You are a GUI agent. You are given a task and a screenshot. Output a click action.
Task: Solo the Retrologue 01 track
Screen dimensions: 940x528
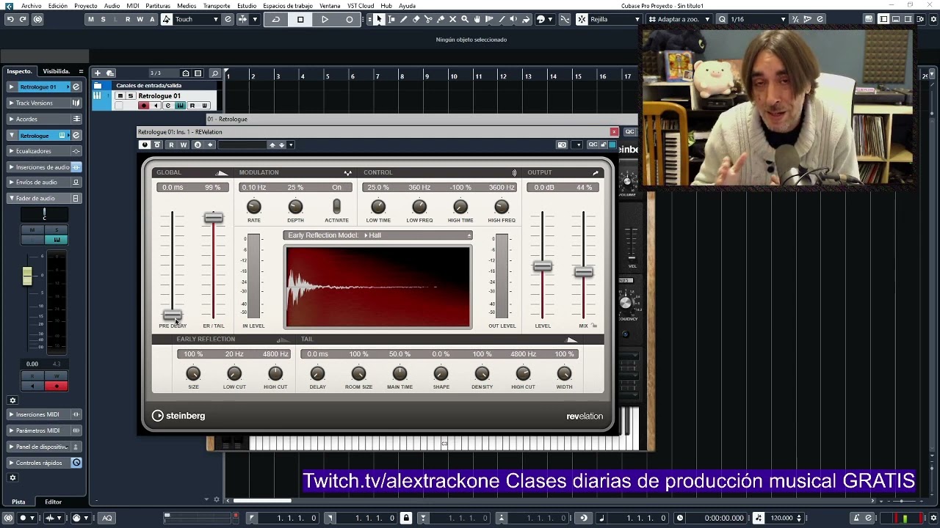tap(131, 96)
